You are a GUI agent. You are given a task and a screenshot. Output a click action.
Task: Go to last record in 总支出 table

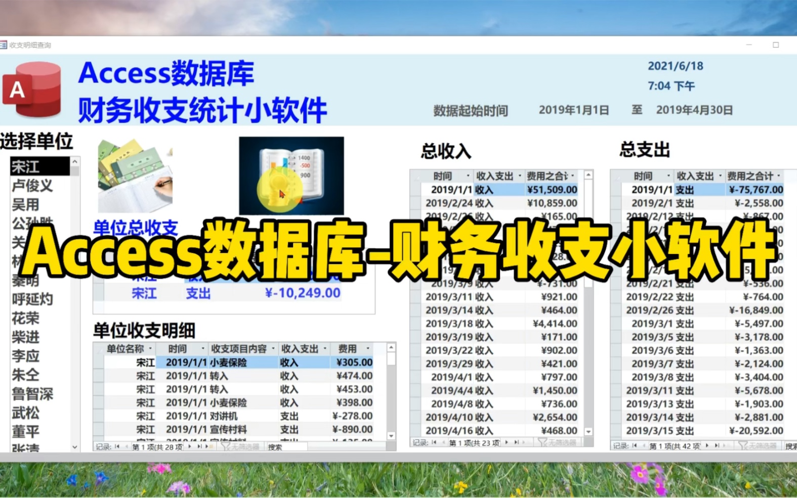click(717, 445)
